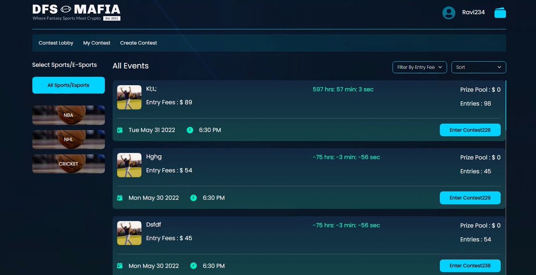536x275 pixels.
Task: Click the Hghg contest title
Action: tap(154, 157)
